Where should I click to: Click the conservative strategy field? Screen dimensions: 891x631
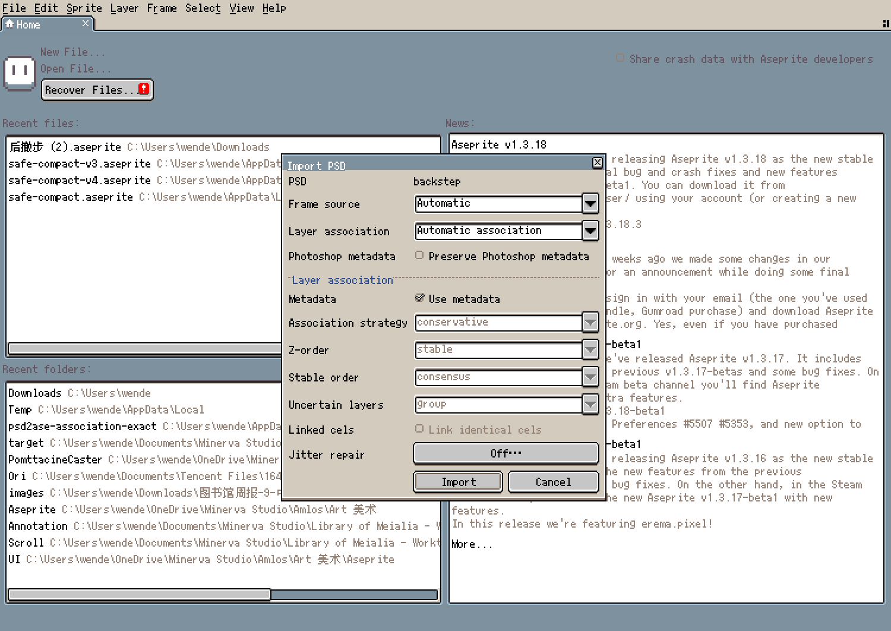coord(498,322)
